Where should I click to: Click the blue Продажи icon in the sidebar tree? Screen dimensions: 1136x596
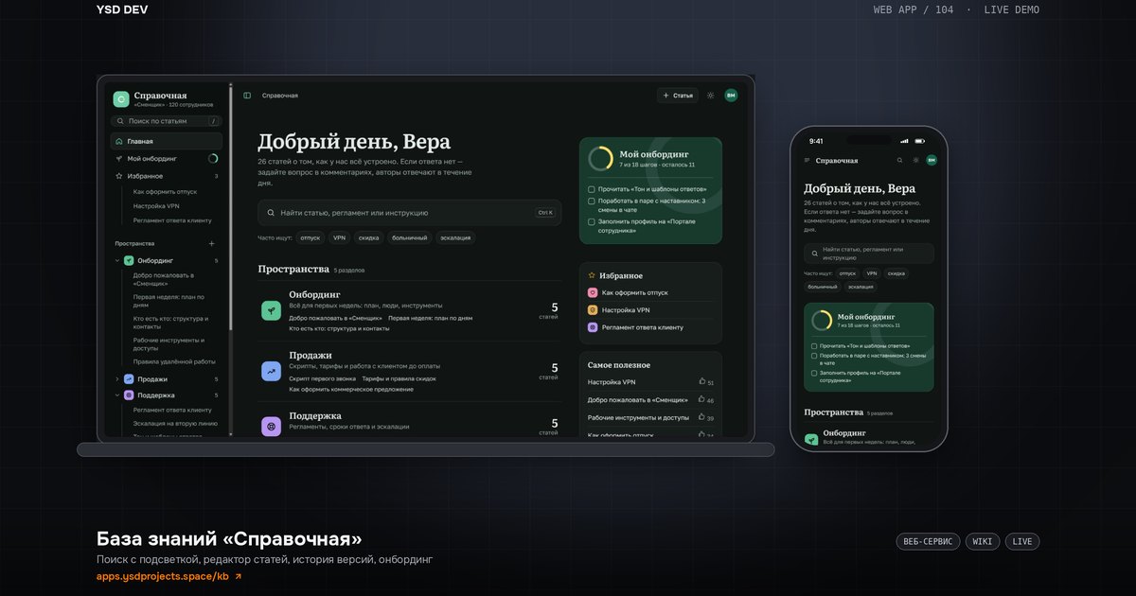(x=129, y=379)
